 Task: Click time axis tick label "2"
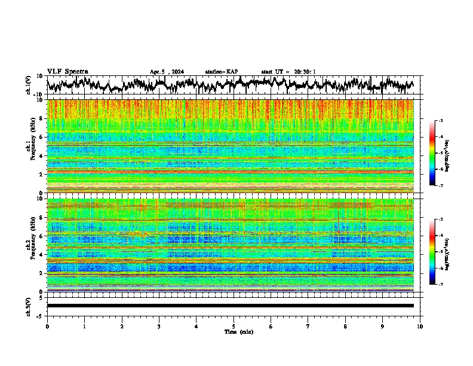click(122, 327)
